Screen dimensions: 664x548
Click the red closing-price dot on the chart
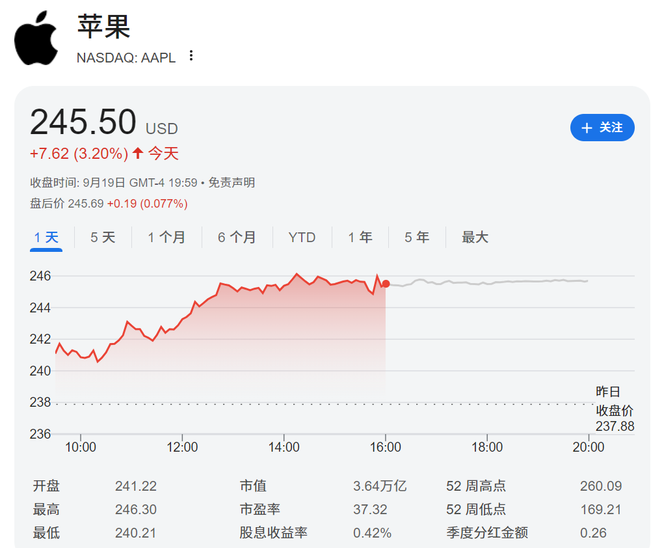click(386, 284)
